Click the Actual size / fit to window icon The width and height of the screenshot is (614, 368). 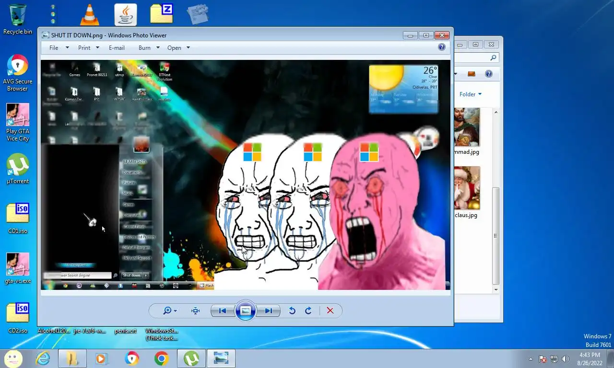(195, 310)
